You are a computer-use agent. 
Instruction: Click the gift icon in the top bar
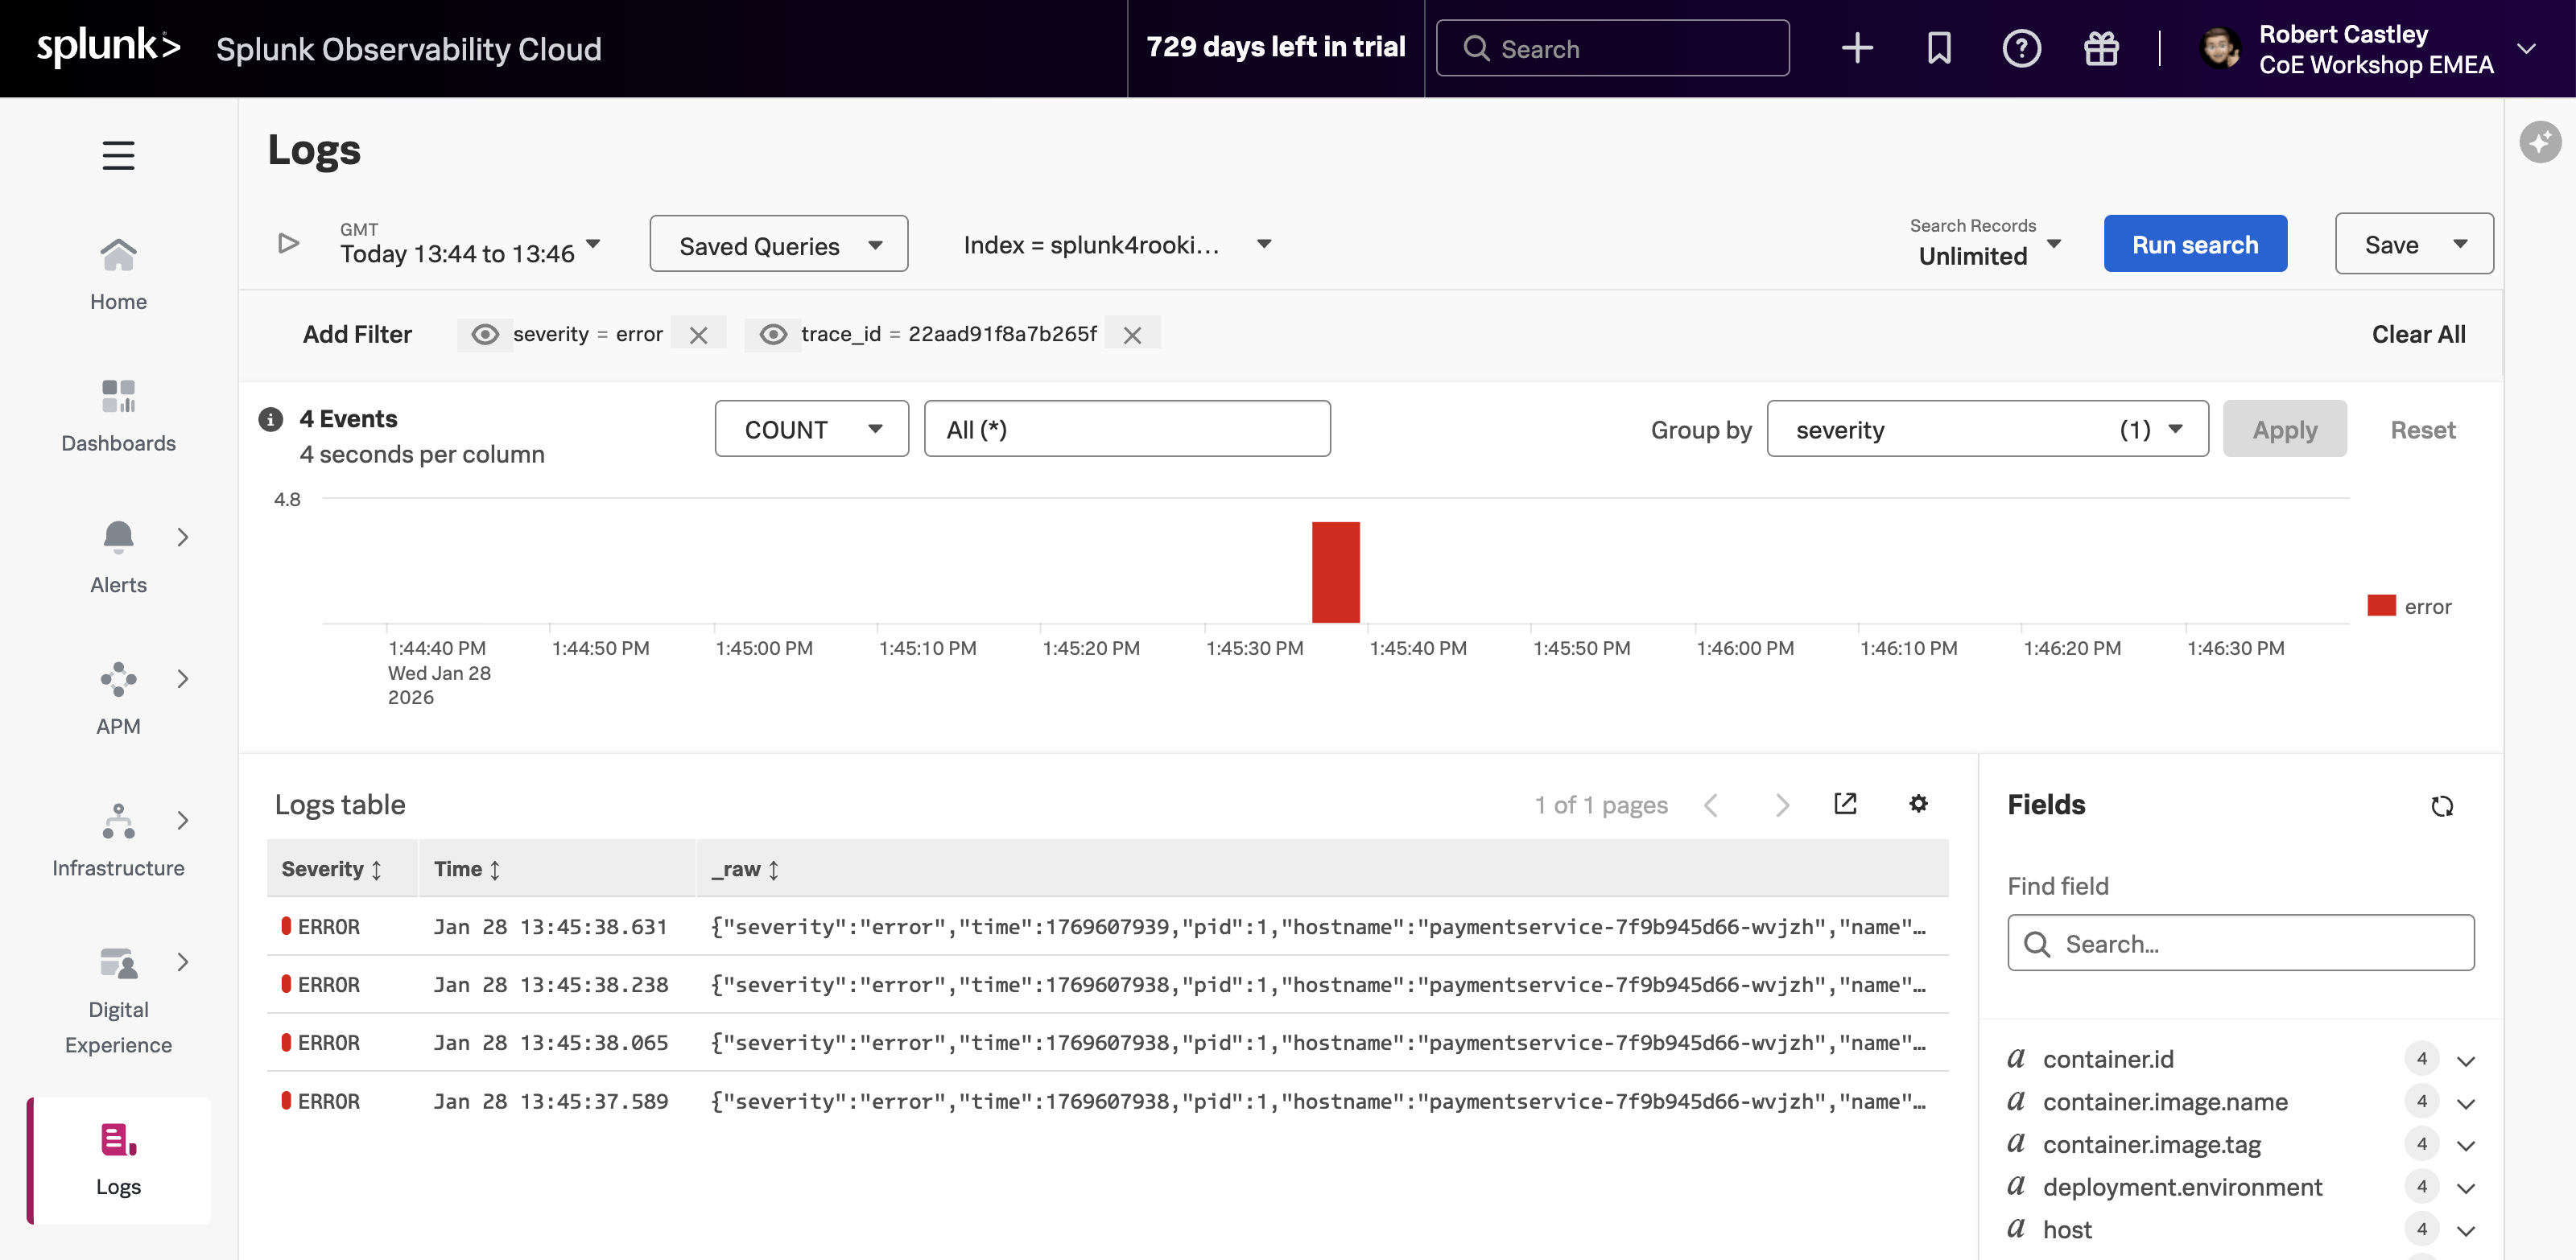point(2101,48)
